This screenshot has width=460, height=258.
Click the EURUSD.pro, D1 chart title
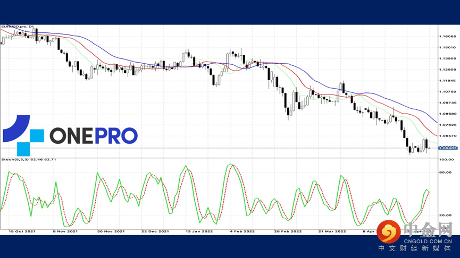pos(18,27)
